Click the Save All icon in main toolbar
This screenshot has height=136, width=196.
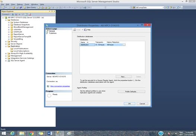[x=20, y=7]
